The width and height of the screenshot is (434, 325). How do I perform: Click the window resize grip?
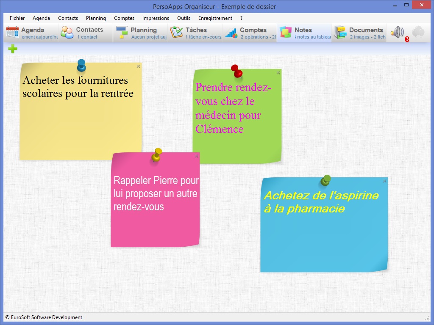tap(427, 318)
